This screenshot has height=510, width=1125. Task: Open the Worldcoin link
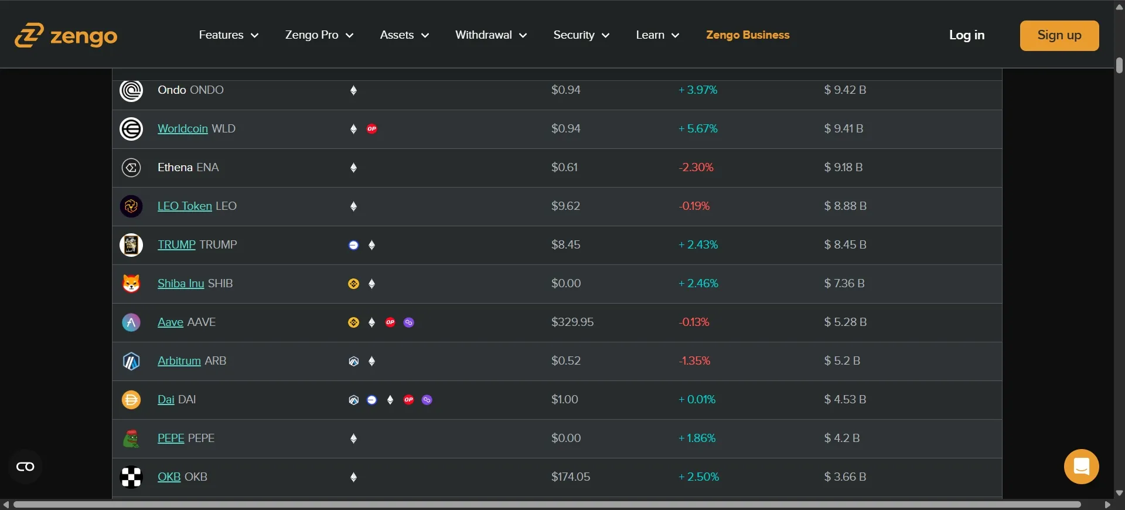click(183, 129)
